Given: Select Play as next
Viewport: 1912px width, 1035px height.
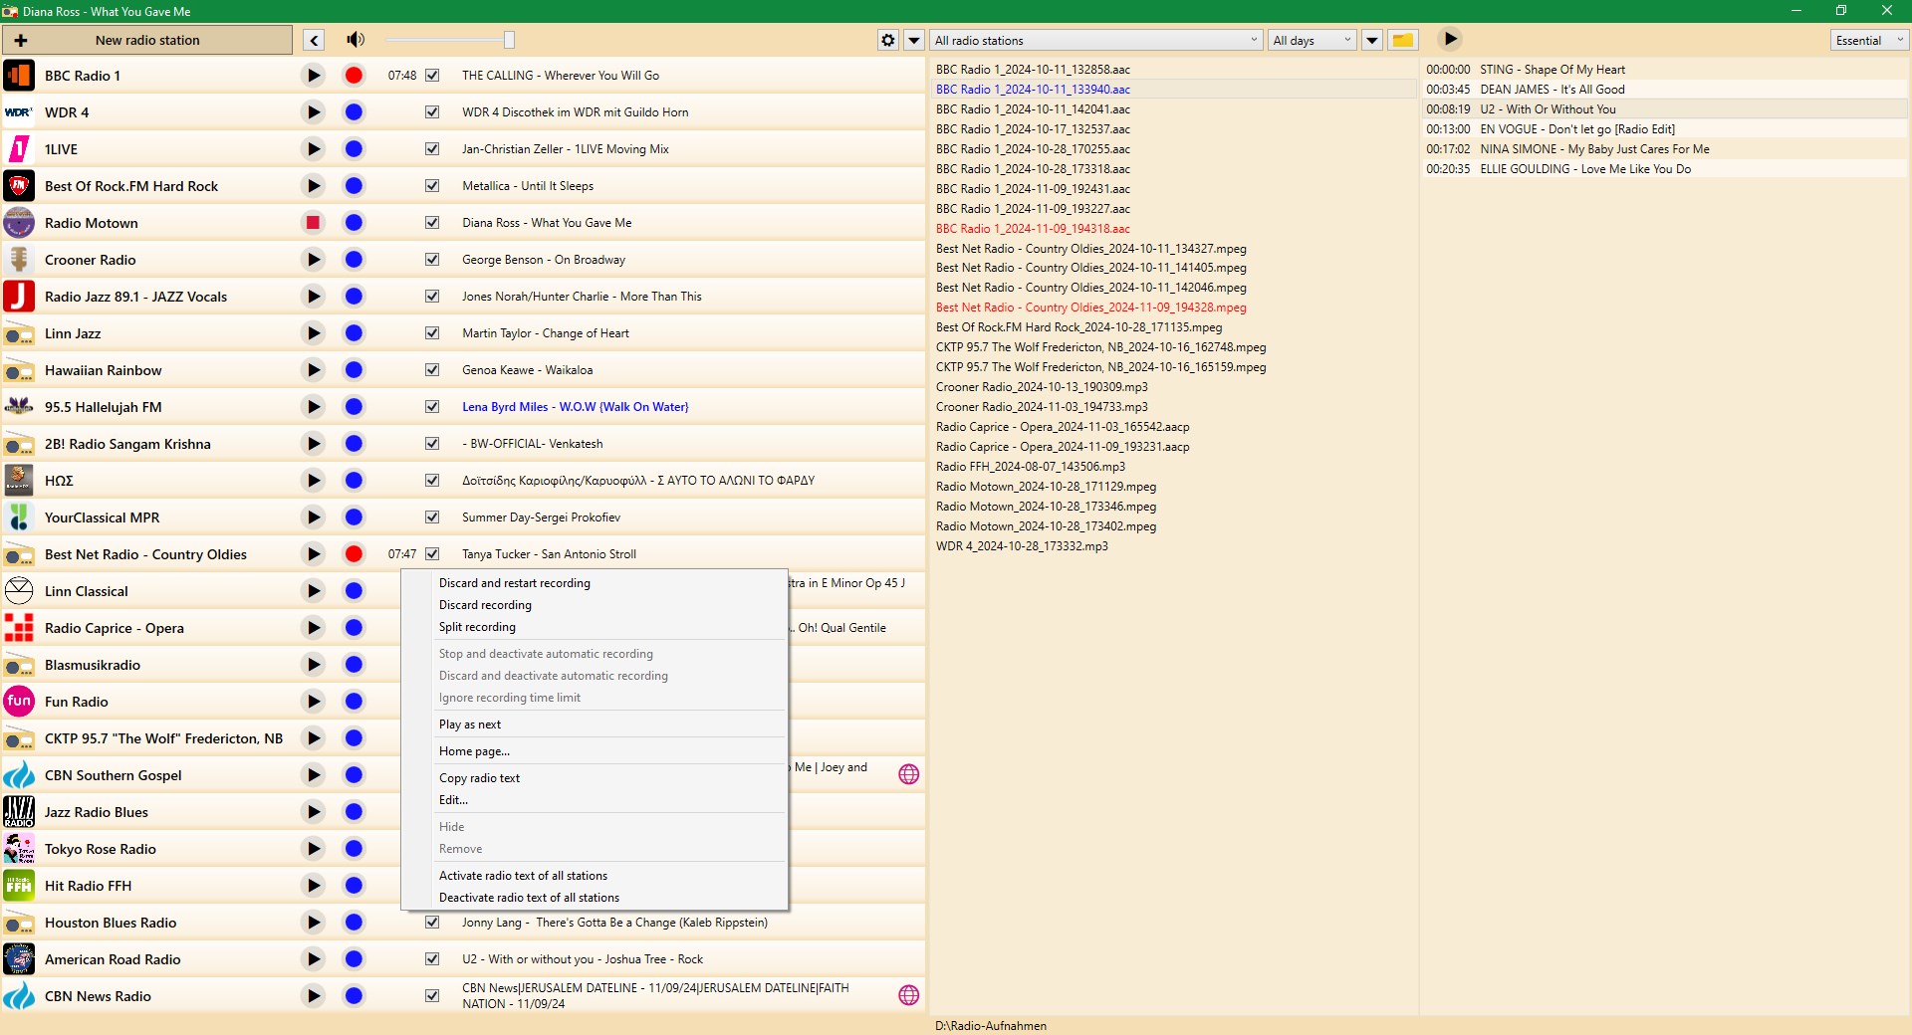Looking at the screenshot, I should 594,724.
